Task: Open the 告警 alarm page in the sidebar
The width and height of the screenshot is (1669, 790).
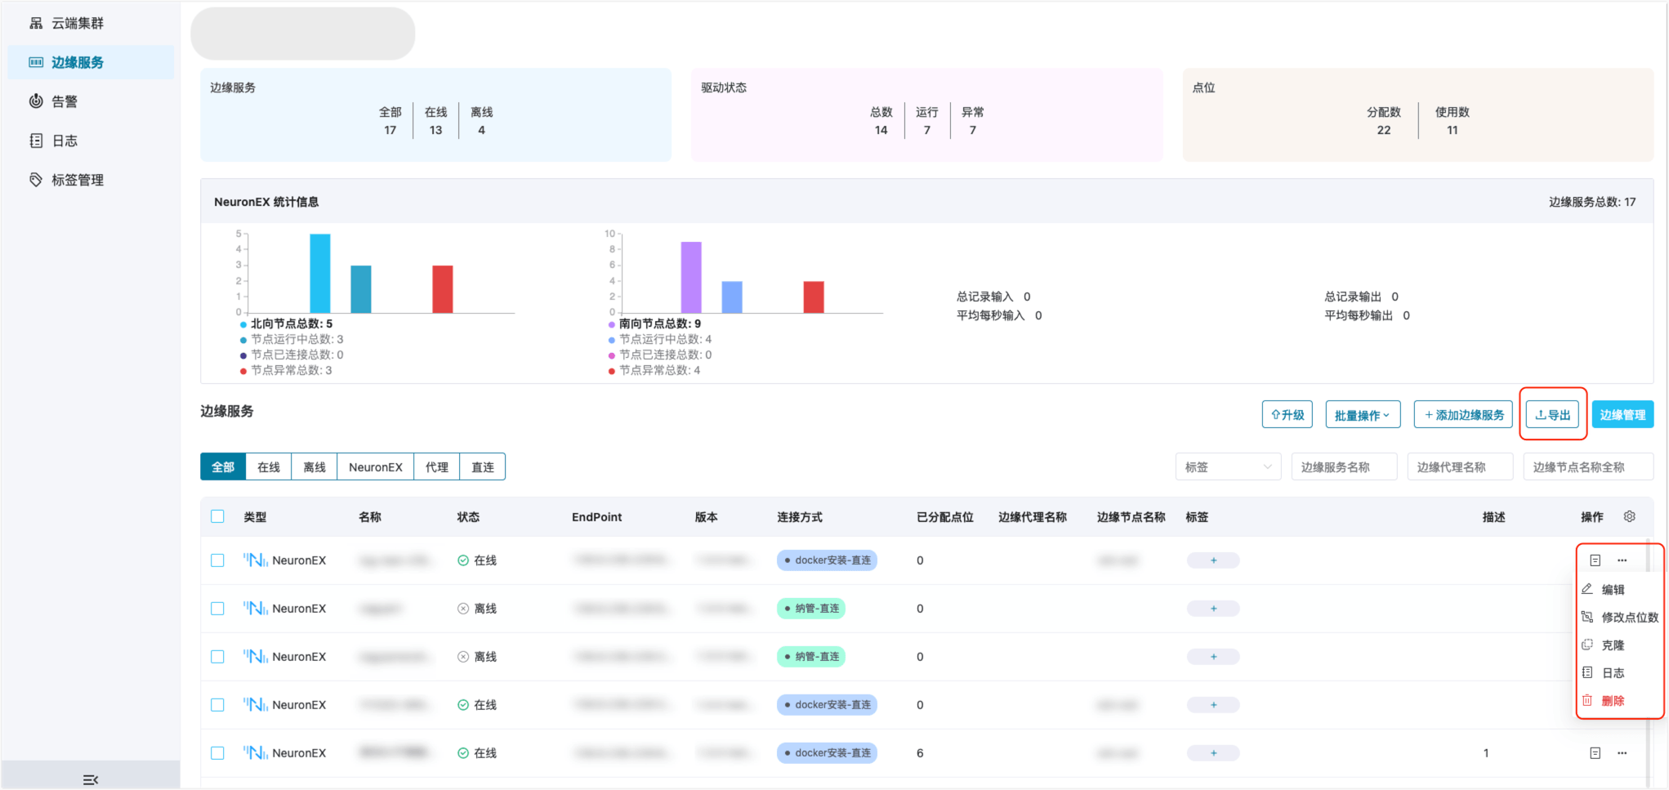Action: 65,101
